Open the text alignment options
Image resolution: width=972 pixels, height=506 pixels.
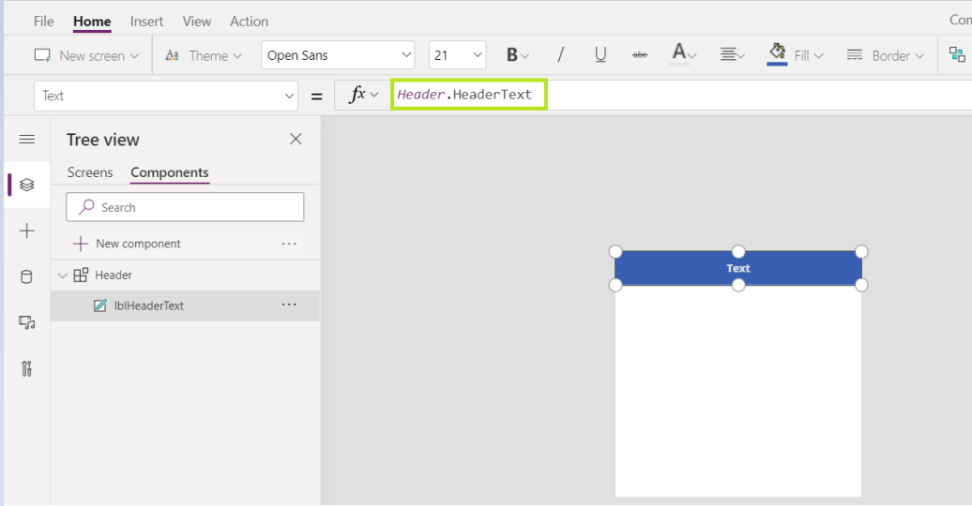pos(732,55)
